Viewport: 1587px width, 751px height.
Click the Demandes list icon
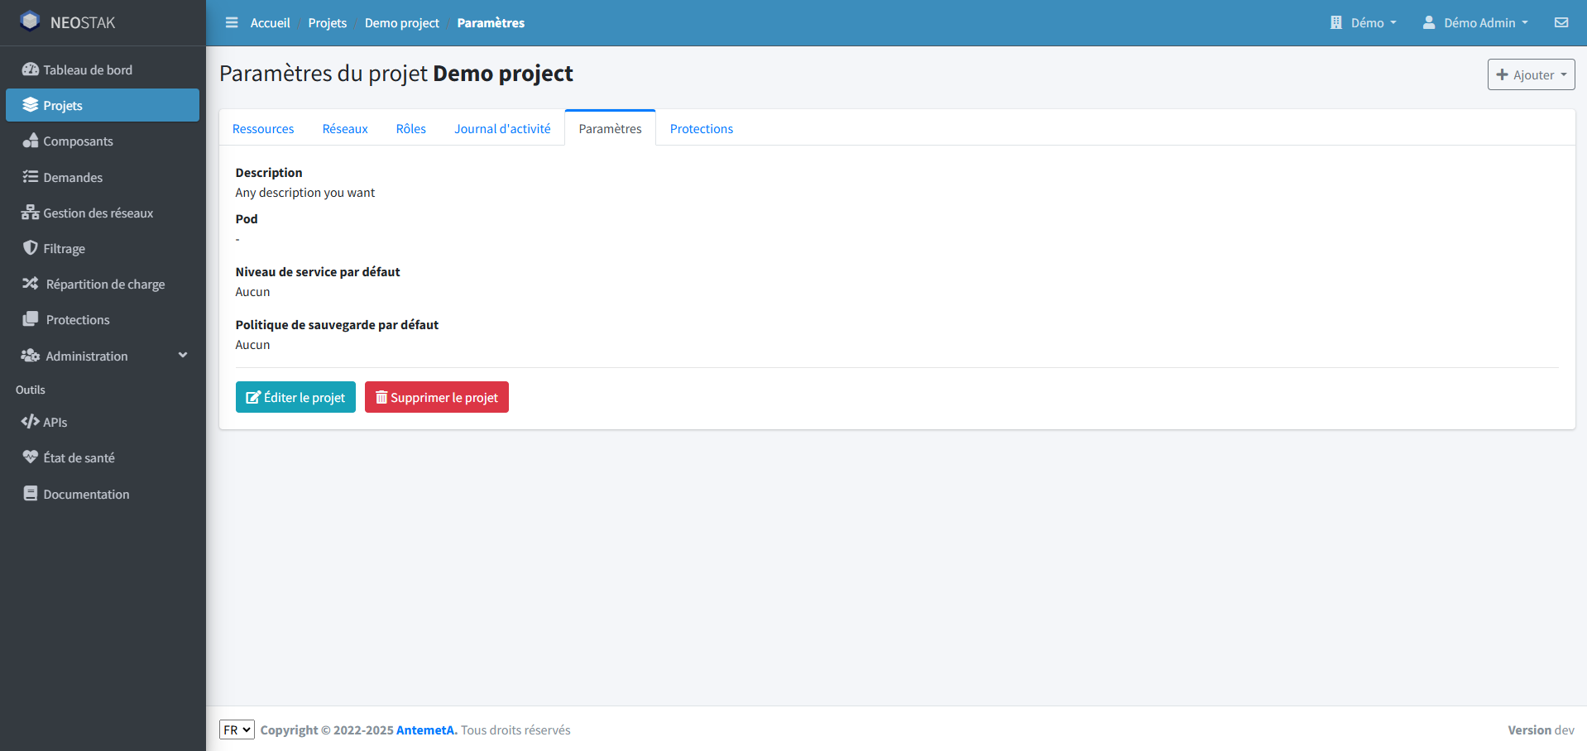pyautogui.click(x=31, y=177)
